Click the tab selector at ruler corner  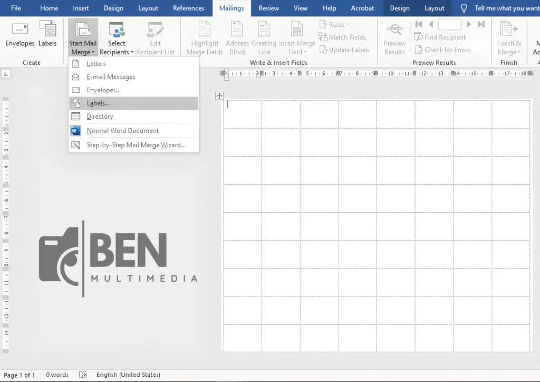[6, 74]
